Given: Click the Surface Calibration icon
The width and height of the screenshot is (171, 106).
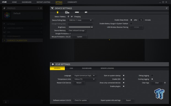Looking at the screenshot, I should pyautogui.click(x=4, y=40).
